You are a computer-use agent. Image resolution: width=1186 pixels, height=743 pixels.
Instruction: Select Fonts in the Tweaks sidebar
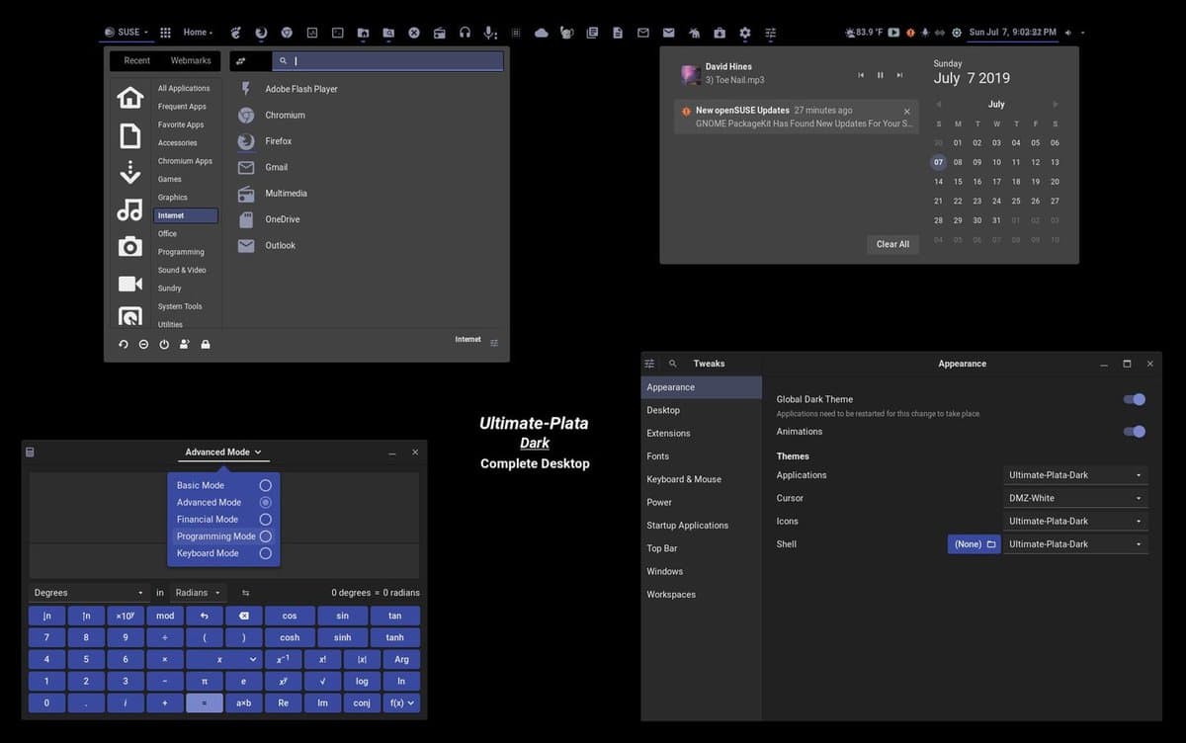[x=658, y=456]
